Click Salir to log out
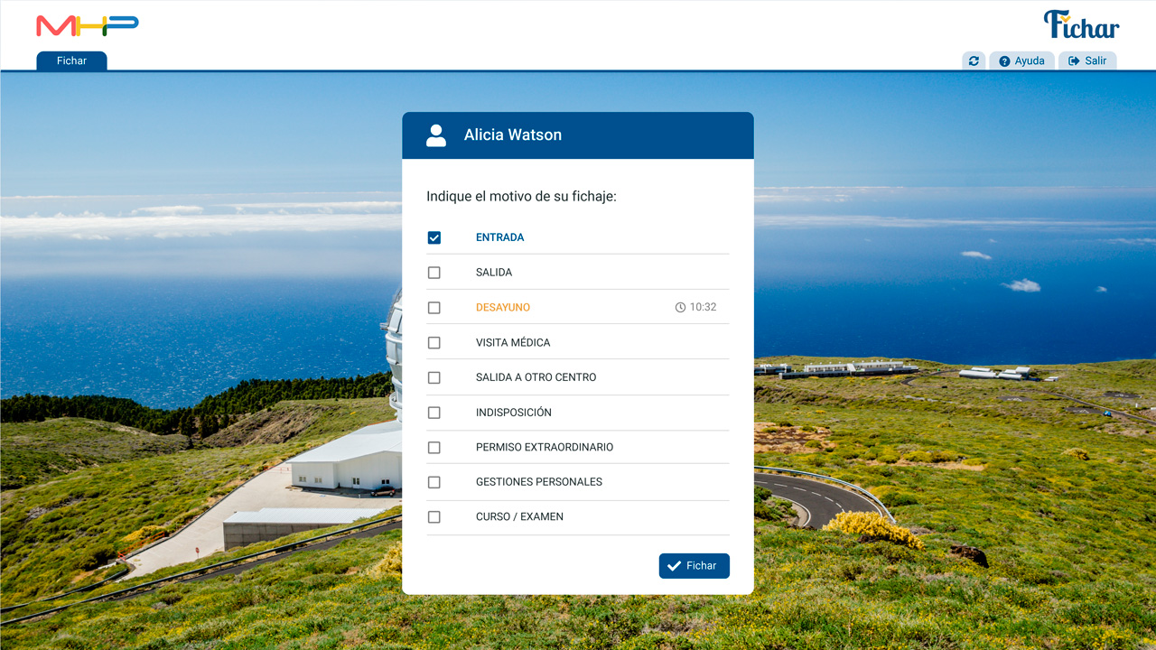 [x=1087, y=60]
